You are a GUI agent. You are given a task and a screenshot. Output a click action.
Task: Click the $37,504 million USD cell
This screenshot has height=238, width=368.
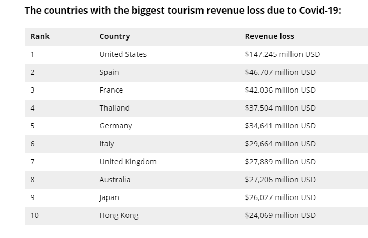coord(280,108)
